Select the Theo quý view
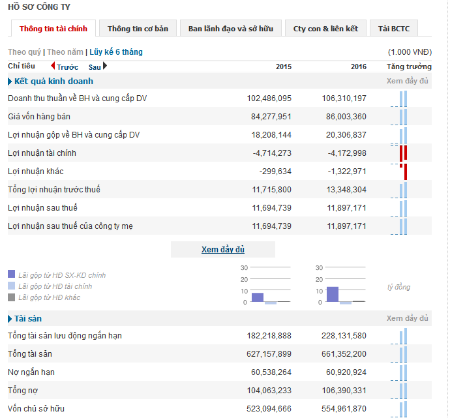Image resolution: width=450 pixels, height=418 pixels. [x=24, y=52]
